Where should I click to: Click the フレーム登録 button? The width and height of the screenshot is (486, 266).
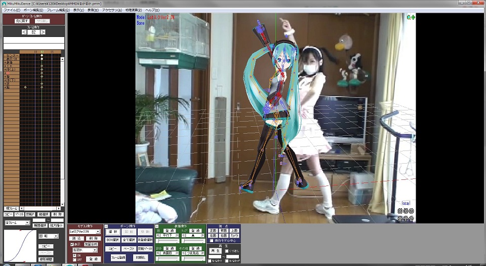(x=118, y=257)
